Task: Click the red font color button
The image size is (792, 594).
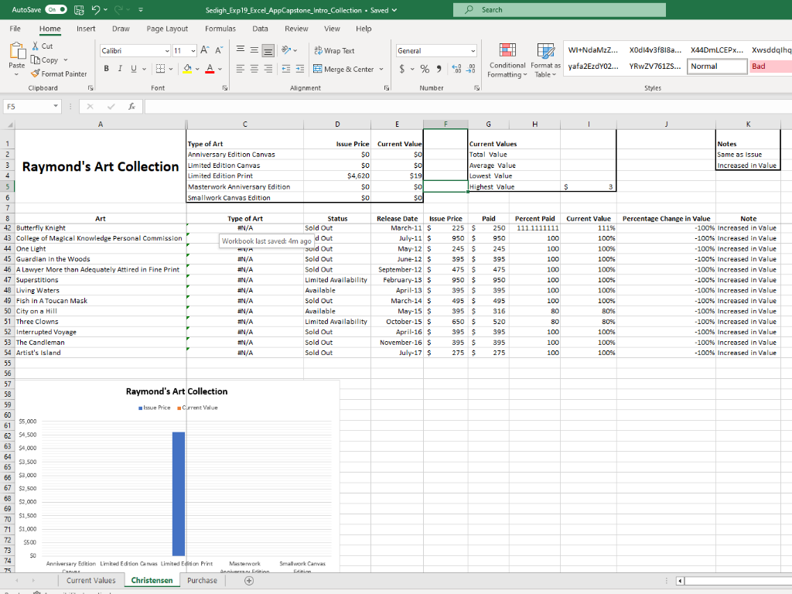Action: pos(210,70)
